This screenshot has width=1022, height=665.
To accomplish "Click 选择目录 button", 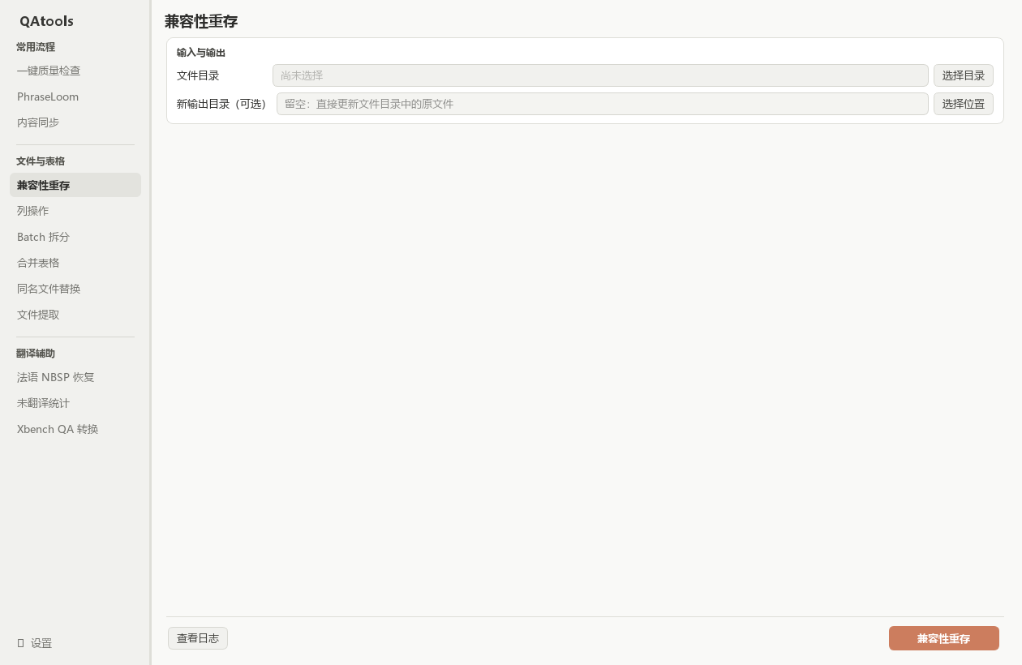I will (x=963, y=75).
